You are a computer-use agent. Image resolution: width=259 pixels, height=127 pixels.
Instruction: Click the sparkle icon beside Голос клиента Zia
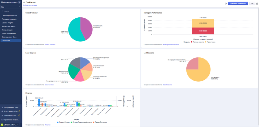[19, 111]
